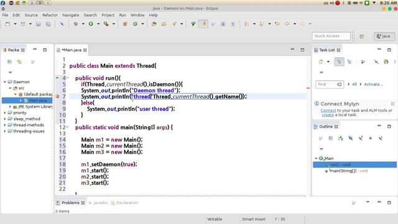The height and width of the screenshot is (224, 398).
Task: Open the Refactor menu
Action: [x=50, y=15]
